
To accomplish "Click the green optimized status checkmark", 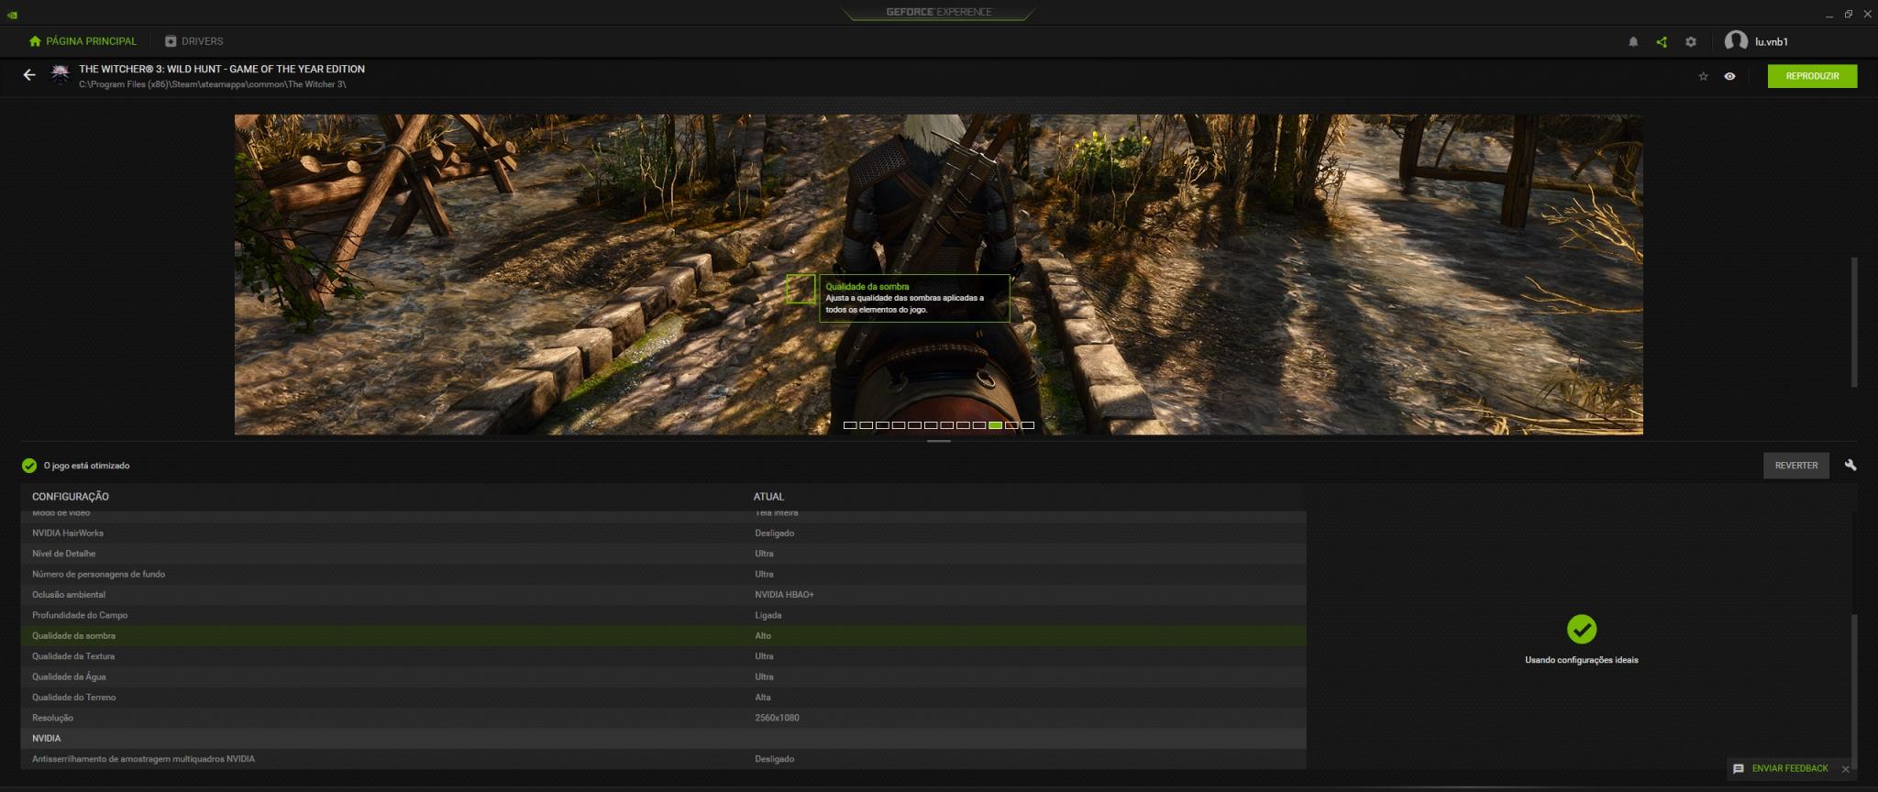I will 29,466.
